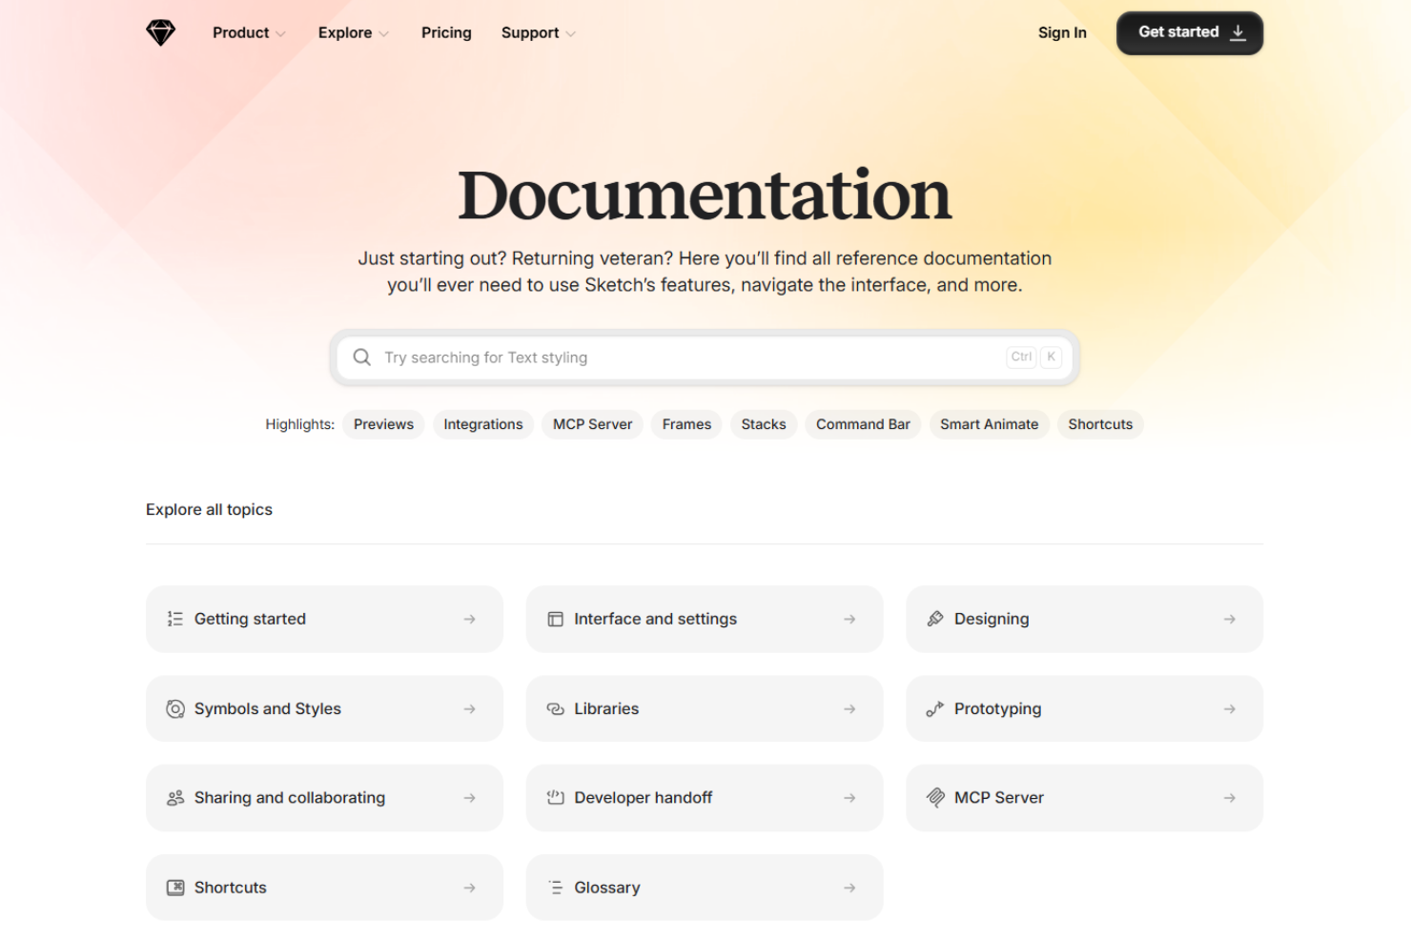Select the Previews highlight chip

[383, 424]
